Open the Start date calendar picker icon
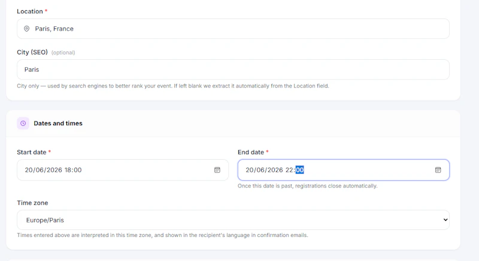The height and width of the screenshot is (261, 479). [217, 170]
